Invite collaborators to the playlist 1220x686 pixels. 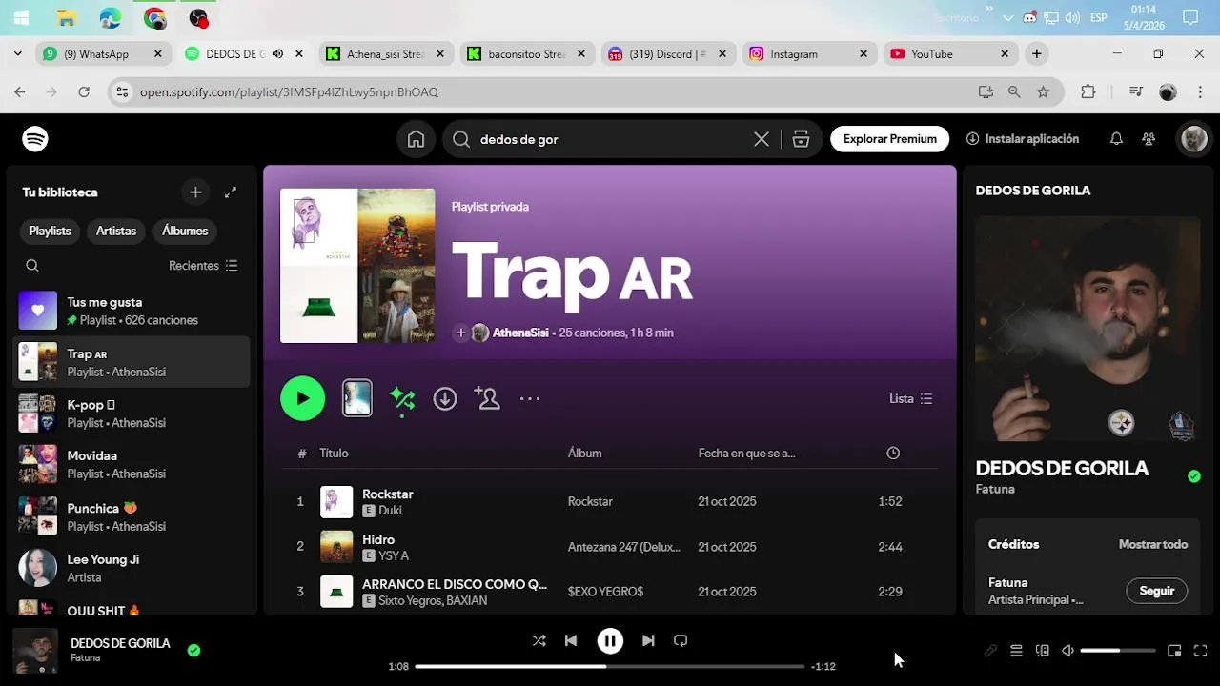487,398
